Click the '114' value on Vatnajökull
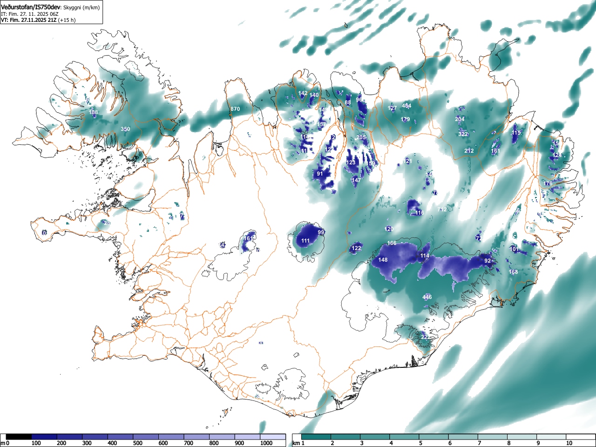The height and width of the screenshot is (447, 596). 425,256
